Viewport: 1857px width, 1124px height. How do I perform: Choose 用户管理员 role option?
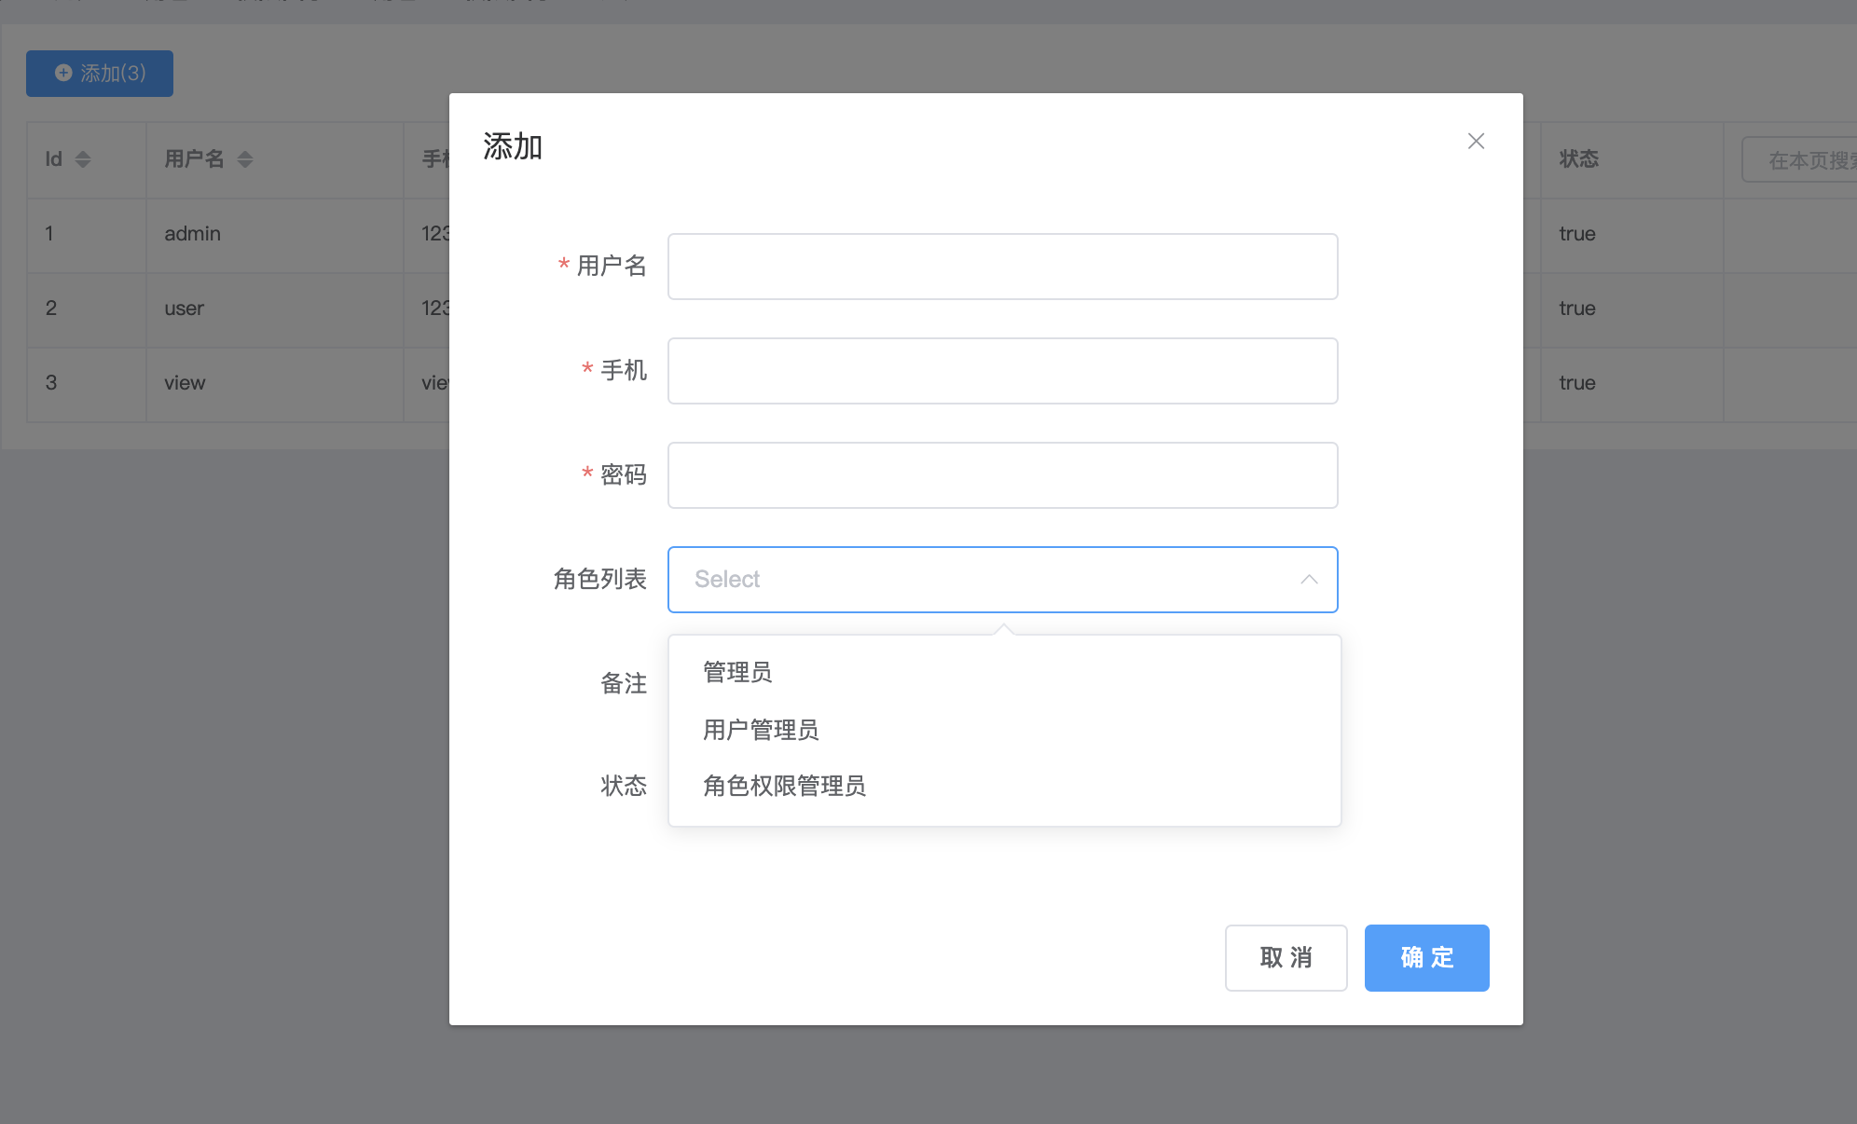(761, 730)
